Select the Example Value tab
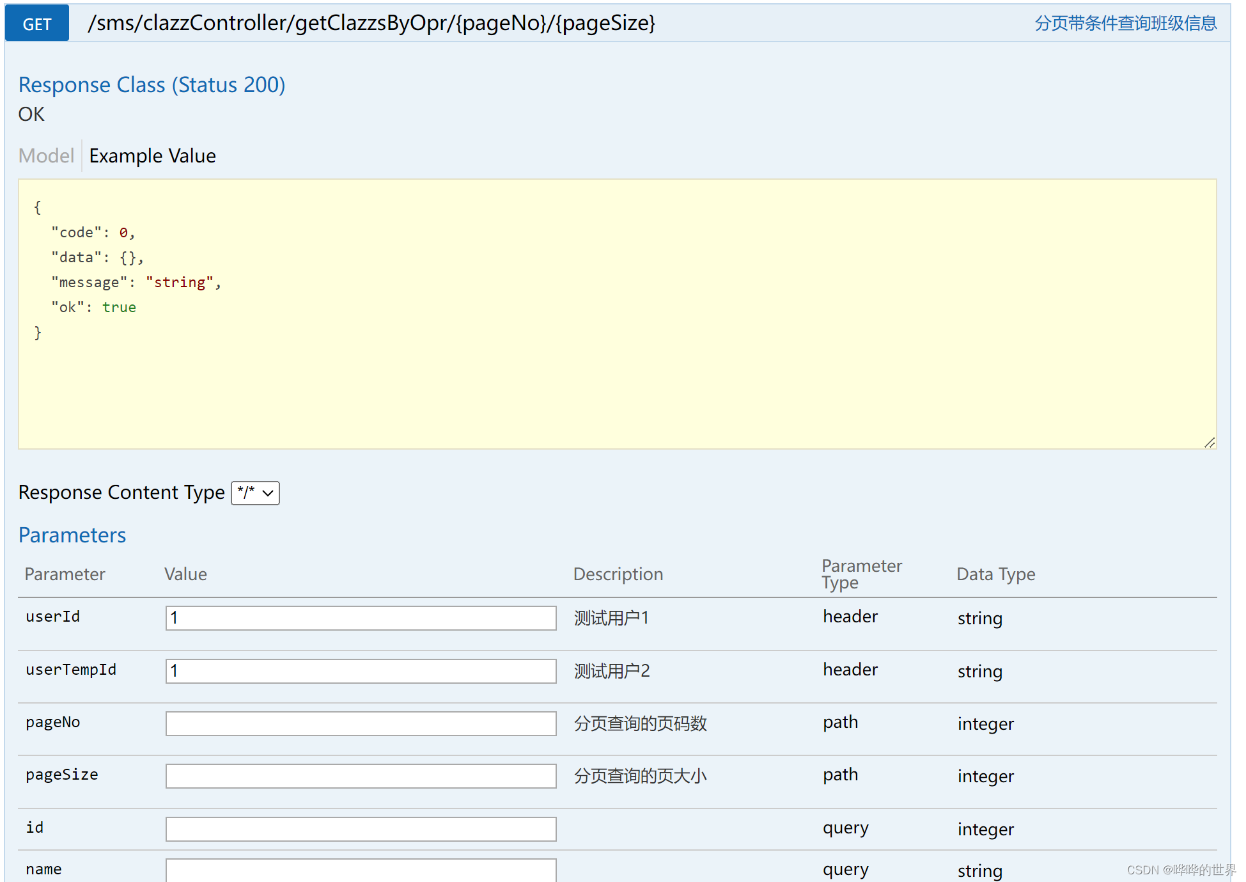1246x882 pixels. coord(152,155)
